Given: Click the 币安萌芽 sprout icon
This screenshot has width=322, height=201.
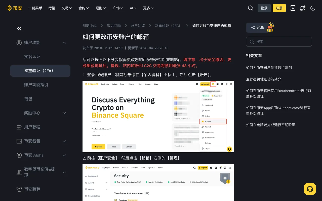Looking at the screenshot, I should [19, 189].
